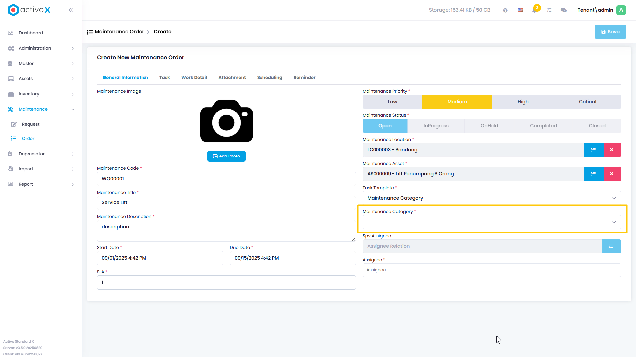Save the maintenance order
Image resolution: width=636 pixels, height=357 pixels.
pos(610,32)
